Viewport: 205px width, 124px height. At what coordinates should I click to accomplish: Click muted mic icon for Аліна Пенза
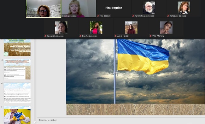tap(115, 36)
